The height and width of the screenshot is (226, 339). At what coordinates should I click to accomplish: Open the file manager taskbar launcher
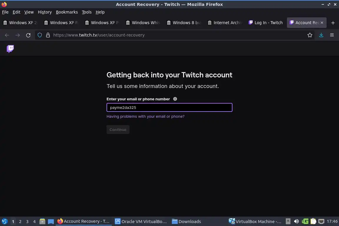click(42, 221)
